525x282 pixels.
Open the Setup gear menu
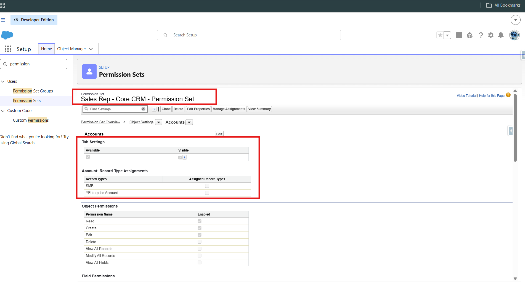491,35
